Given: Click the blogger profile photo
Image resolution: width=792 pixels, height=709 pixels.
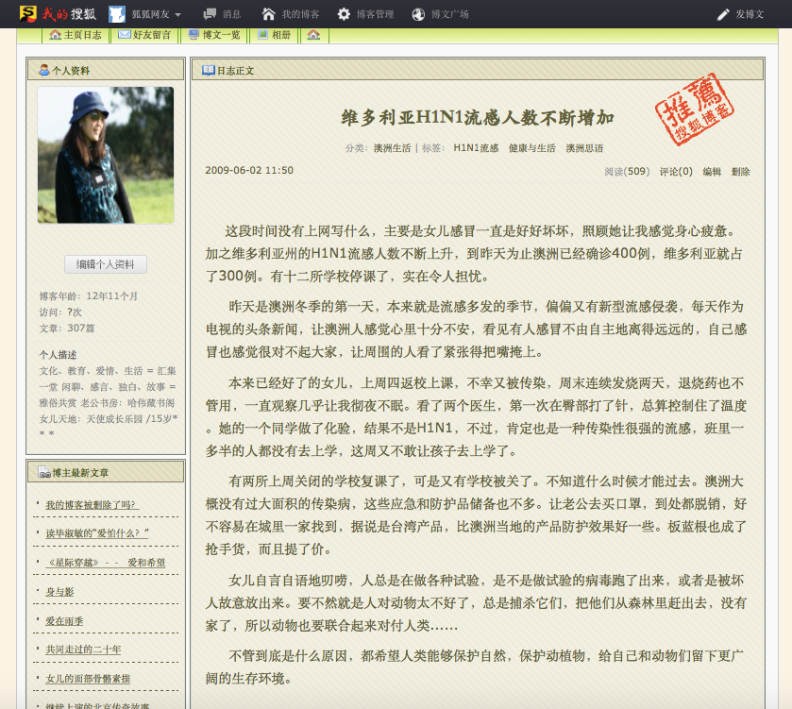Looking at the screenshot, I should (106, 155).
